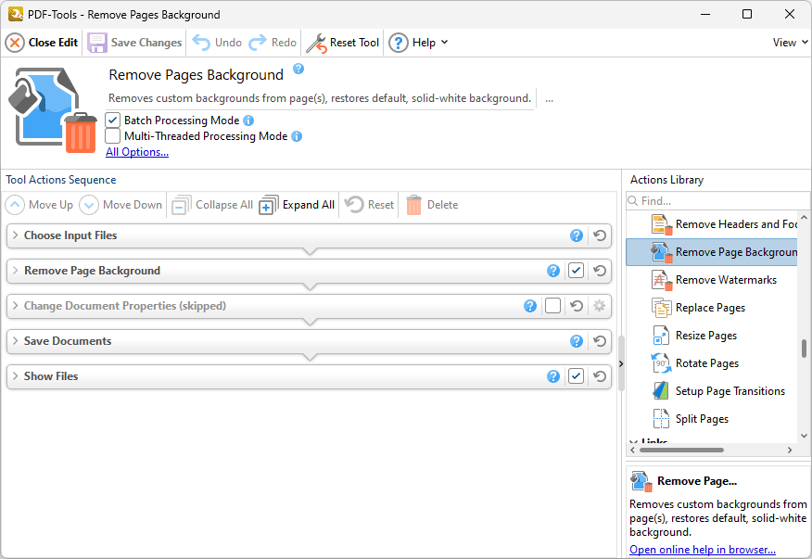This screenshot has width=812, height=559.
Task: Reset the Choose Input Files step
Action: click(x=600, y=235)
